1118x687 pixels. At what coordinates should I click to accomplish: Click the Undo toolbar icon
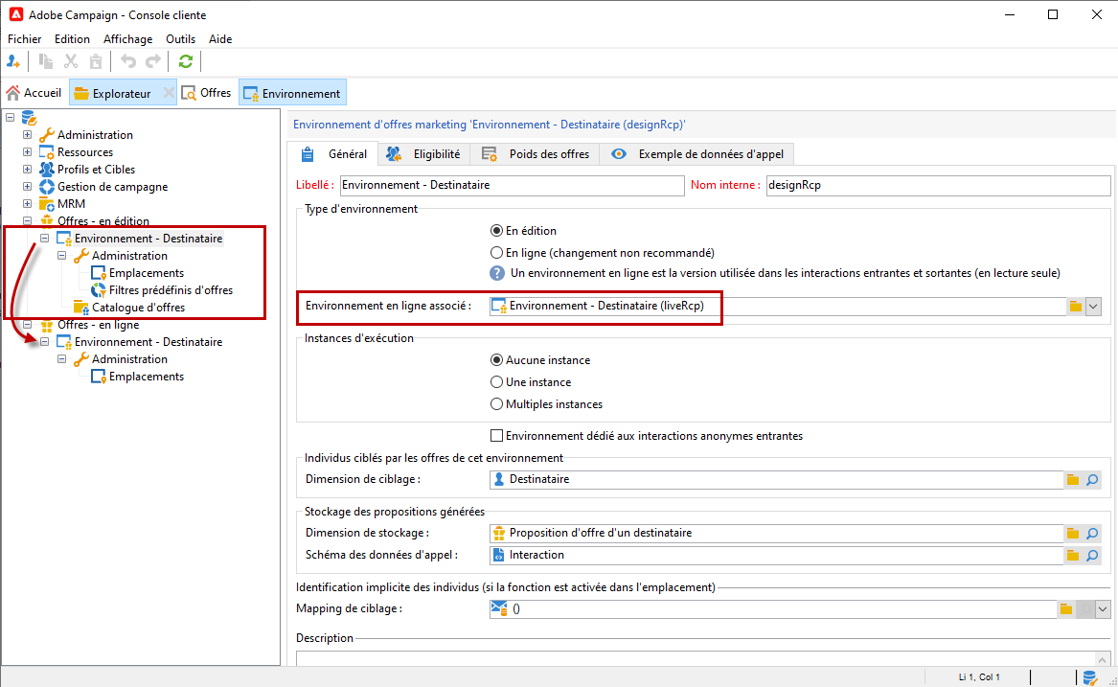click(x=128, y=62)
